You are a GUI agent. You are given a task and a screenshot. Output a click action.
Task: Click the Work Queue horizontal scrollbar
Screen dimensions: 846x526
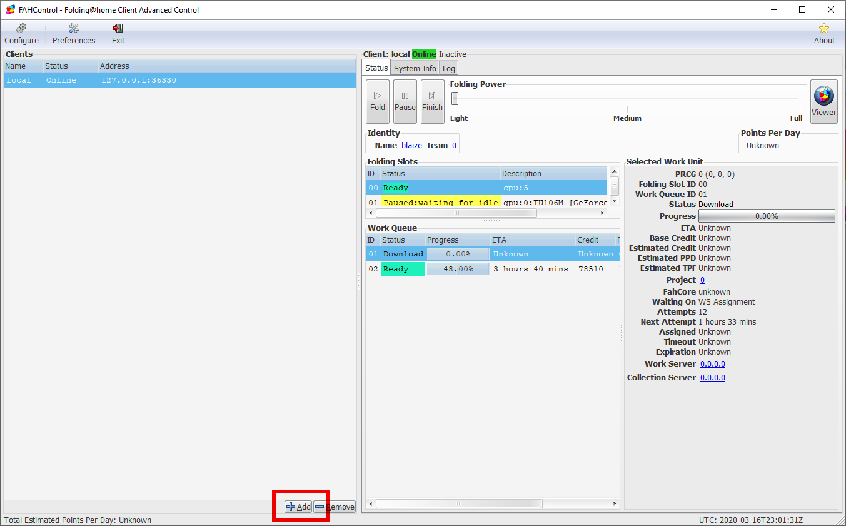(458, 503)
